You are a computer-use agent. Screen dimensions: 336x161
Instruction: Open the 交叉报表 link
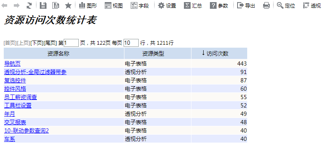15,122
